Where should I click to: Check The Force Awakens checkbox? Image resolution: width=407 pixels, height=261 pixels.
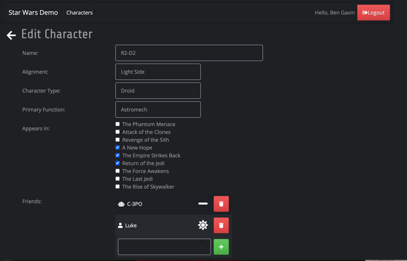point(118,171)
